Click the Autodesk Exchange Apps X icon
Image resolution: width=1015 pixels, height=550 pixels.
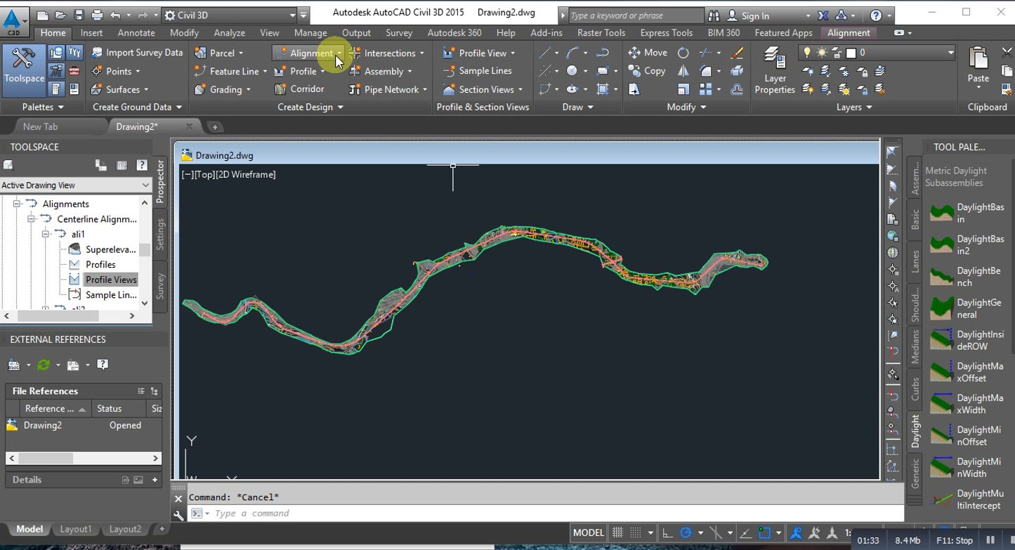pyautogui.click(x=823, y=15)
